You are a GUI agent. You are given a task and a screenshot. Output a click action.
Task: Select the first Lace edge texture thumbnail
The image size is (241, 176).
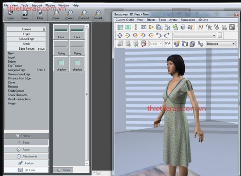point(61,32)
